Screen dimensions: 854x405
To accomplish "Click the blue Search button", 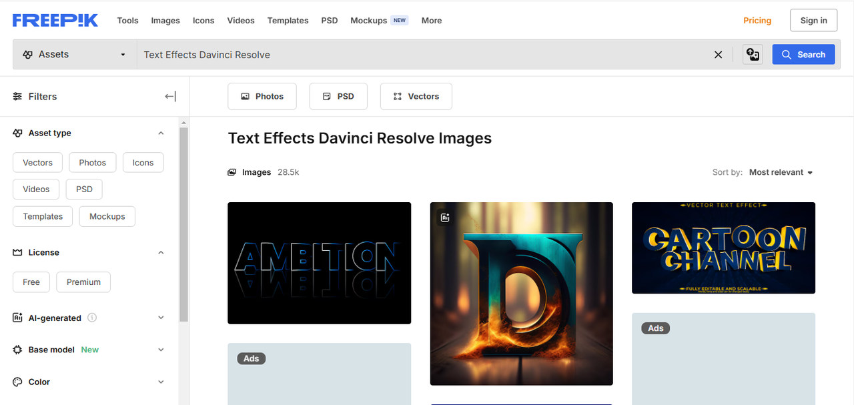I will (x=803, y=55).
